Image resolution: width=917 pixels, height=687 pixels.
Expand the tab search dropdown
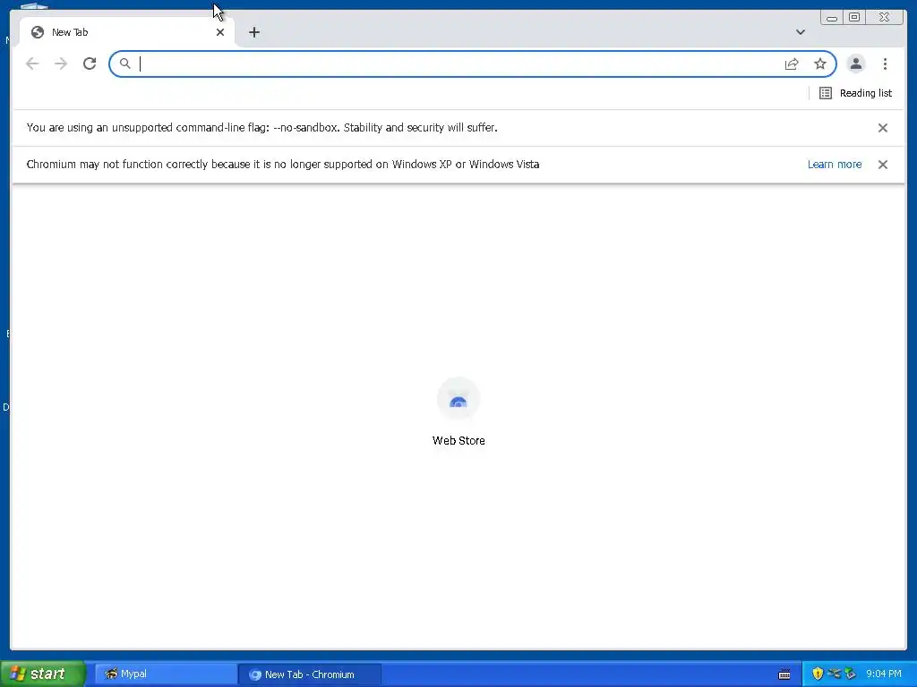coord(801,32)
